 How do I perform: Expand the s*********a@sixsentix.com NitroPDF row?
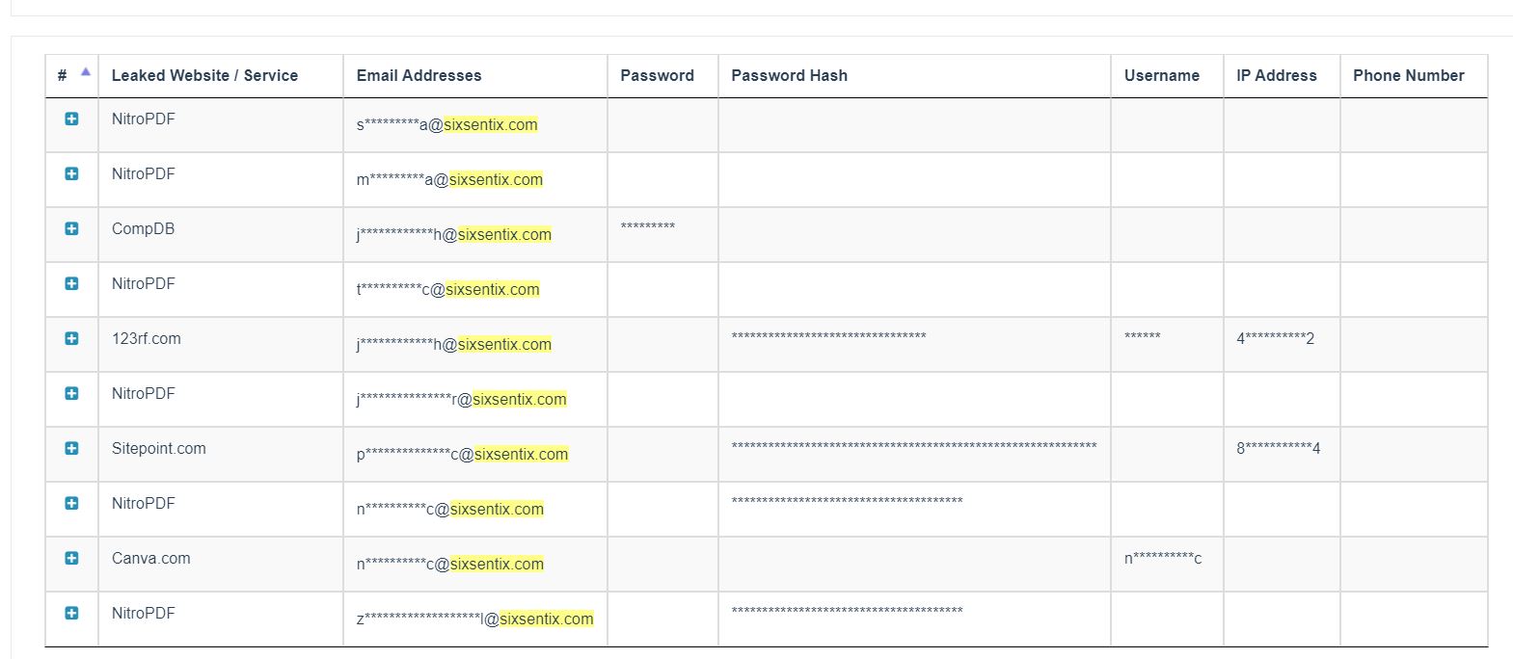click(x=71, y=119)
